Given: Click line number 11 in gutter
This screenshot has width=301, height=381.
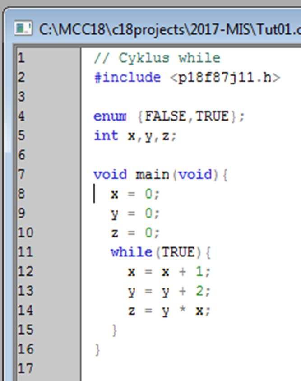Looking at the screenshot, I should (x=26, y=252).
